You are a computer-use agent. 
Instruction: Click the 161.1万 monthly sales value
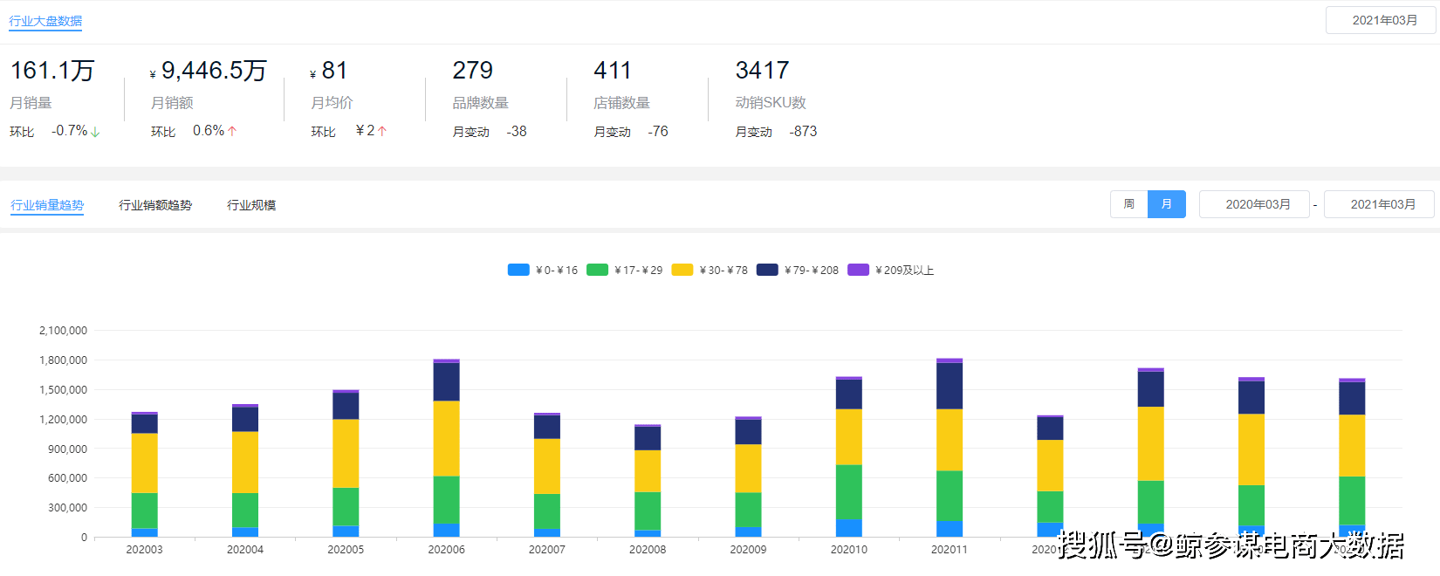coord(52,71)
